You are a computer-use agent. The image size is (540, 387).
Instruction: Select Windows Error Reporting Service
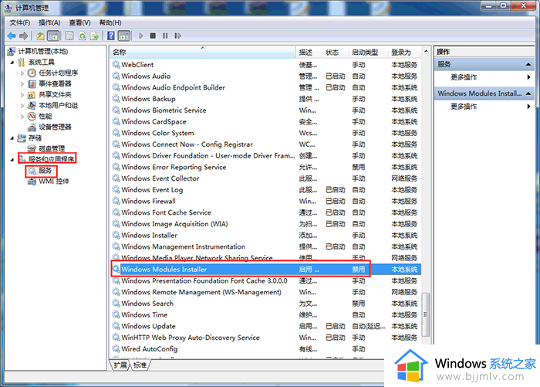click(265, 168)
